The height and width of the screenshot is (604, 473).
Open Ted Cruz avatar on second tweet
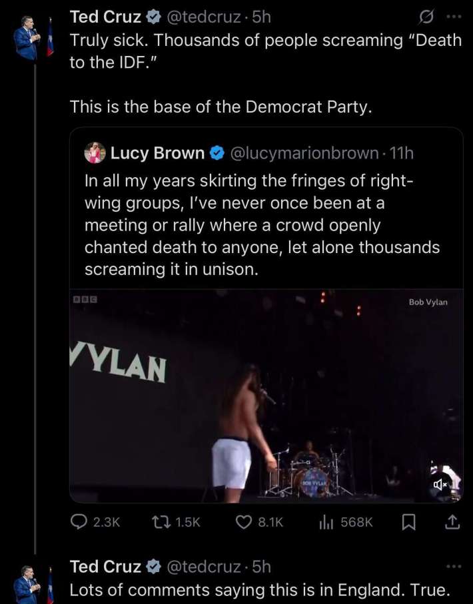tap(28, 586)
